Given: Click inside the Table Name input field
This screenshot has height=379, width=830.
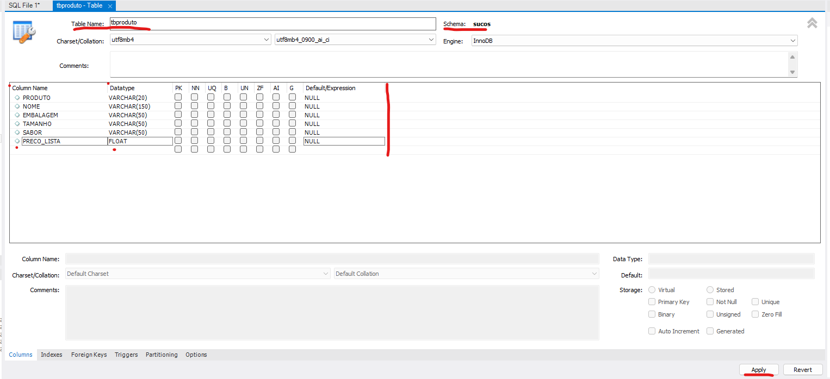Looking at the screenshot, I should pos(272,23).
